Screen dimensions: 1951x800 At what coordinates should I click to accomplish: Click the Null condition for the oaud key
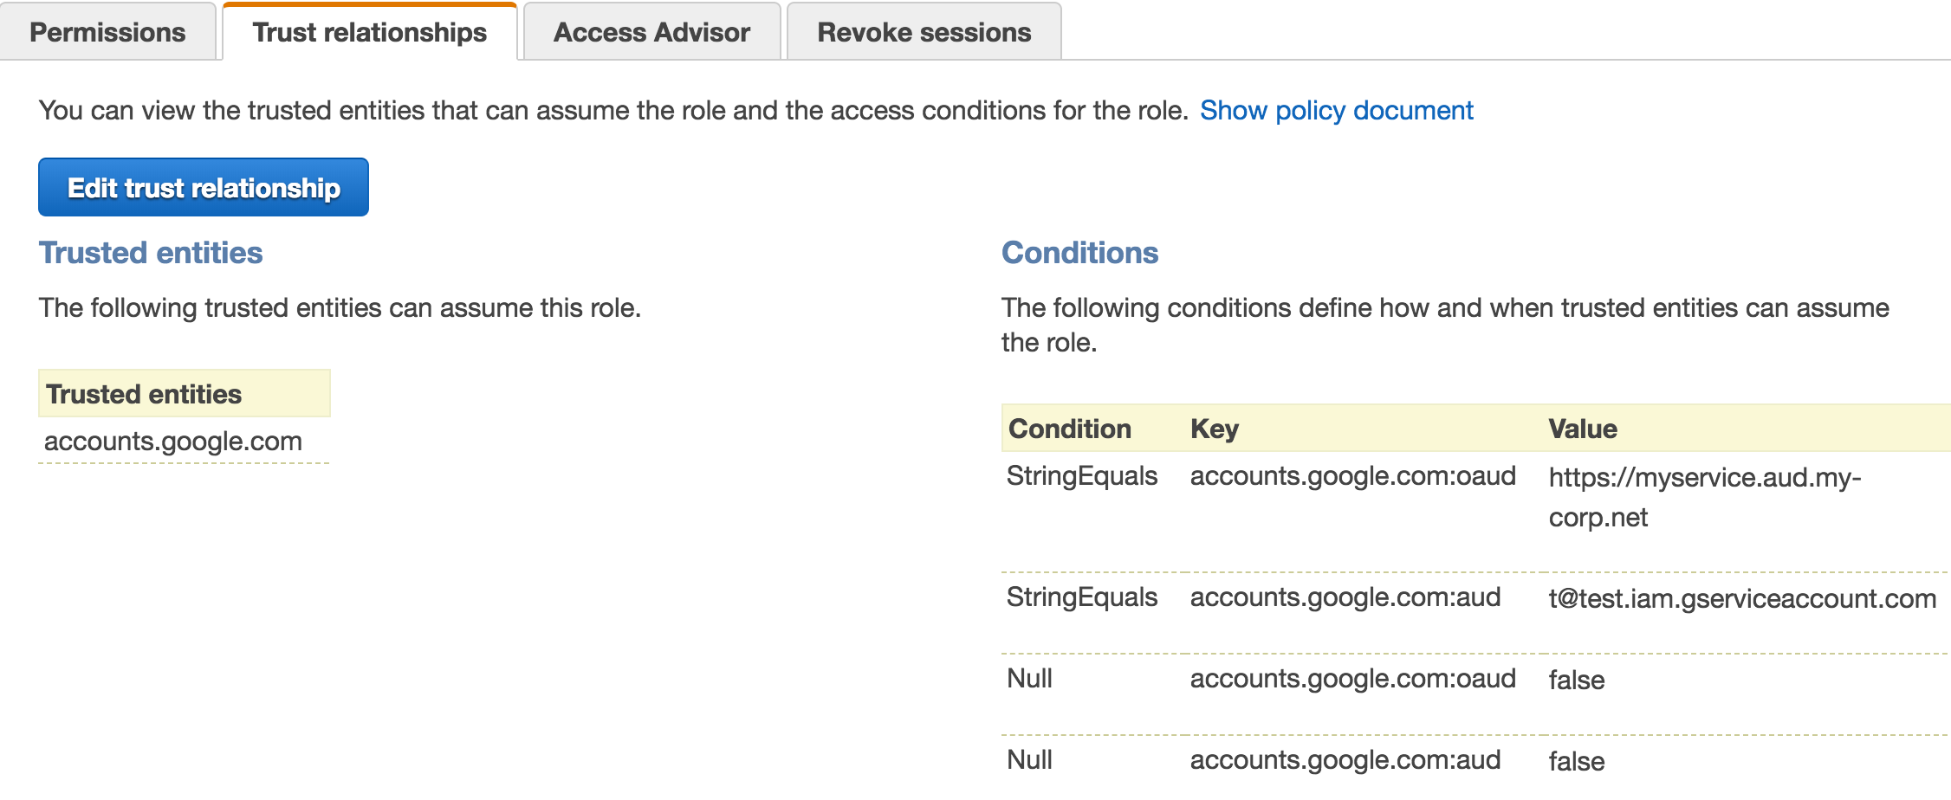(x=1029, y=679)
